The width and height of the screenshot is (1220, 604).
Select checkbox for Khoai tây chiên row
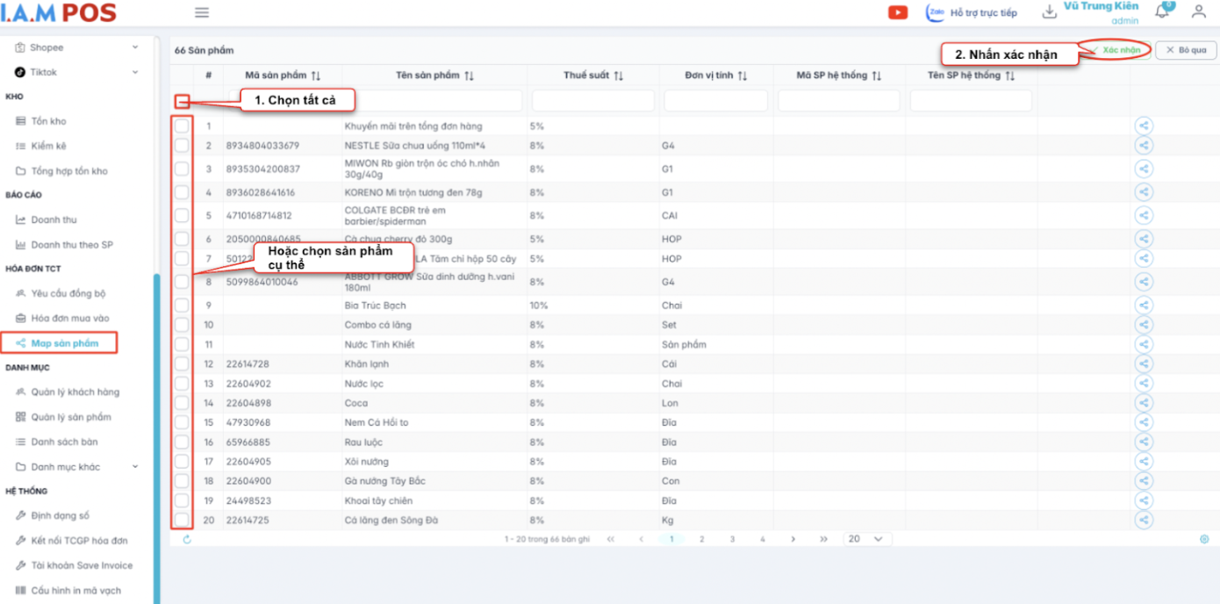pos(182,500)
